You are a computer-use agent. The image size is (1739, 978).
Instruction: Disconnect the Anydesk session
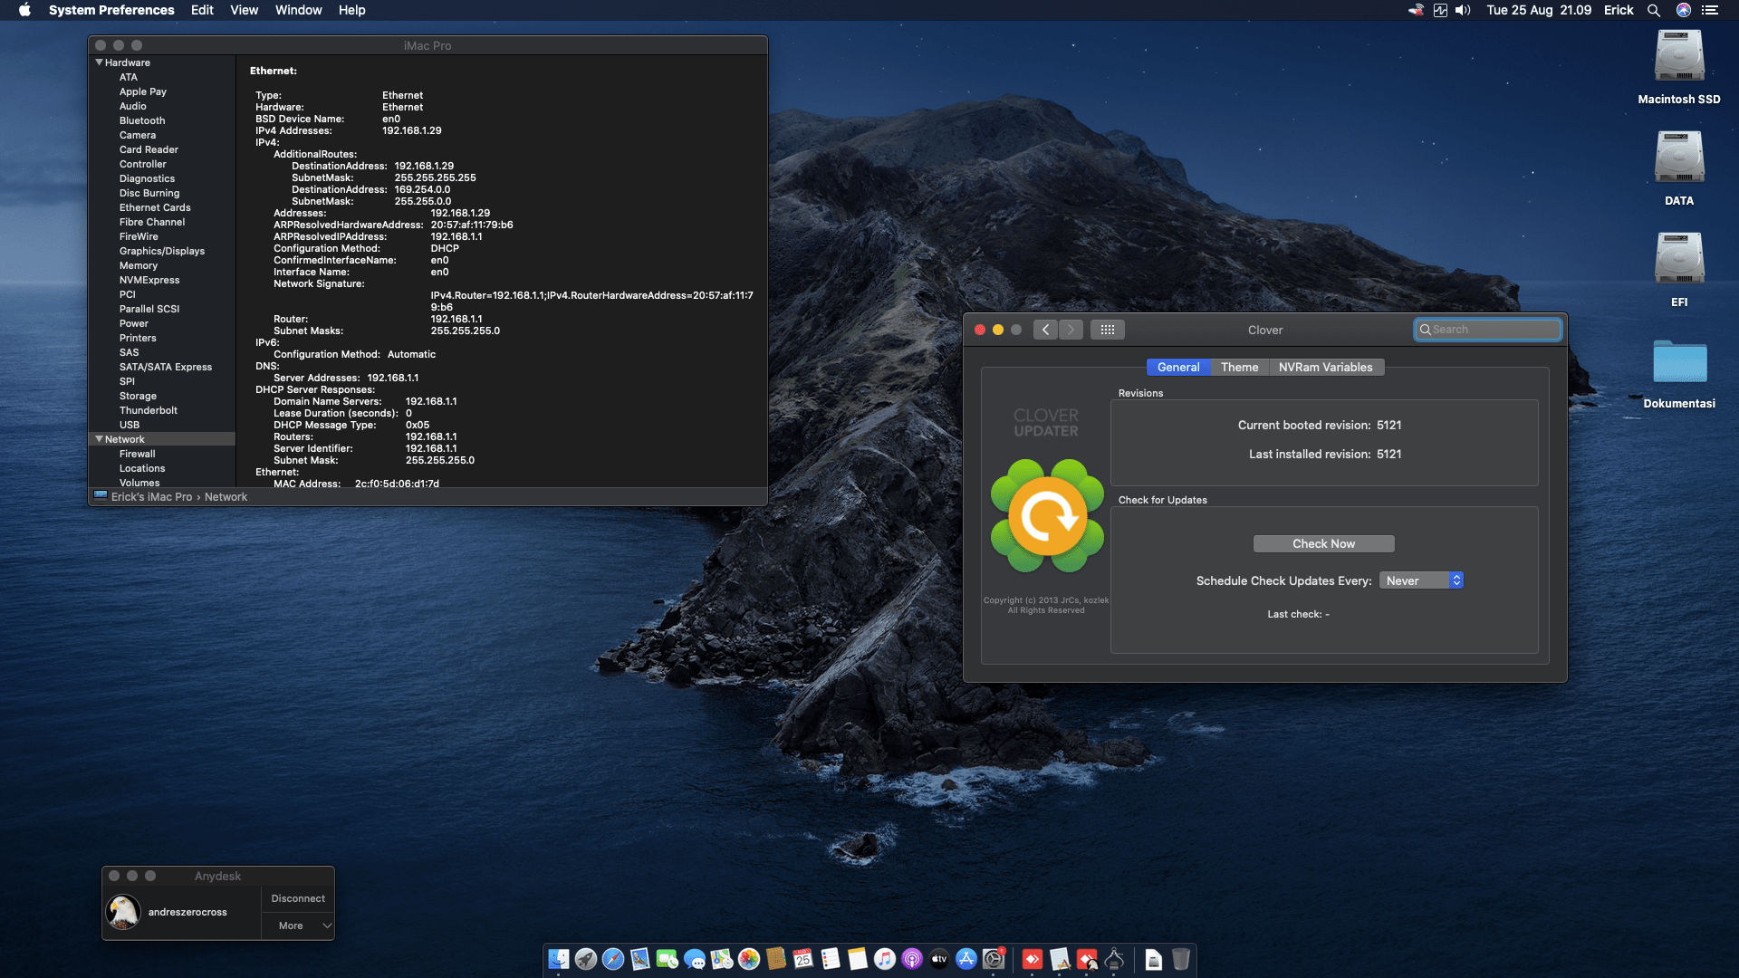(x=298, y=898)
